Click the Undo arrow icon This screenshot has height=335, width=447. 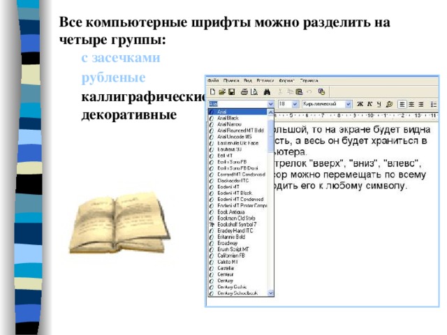pos(309,91)
